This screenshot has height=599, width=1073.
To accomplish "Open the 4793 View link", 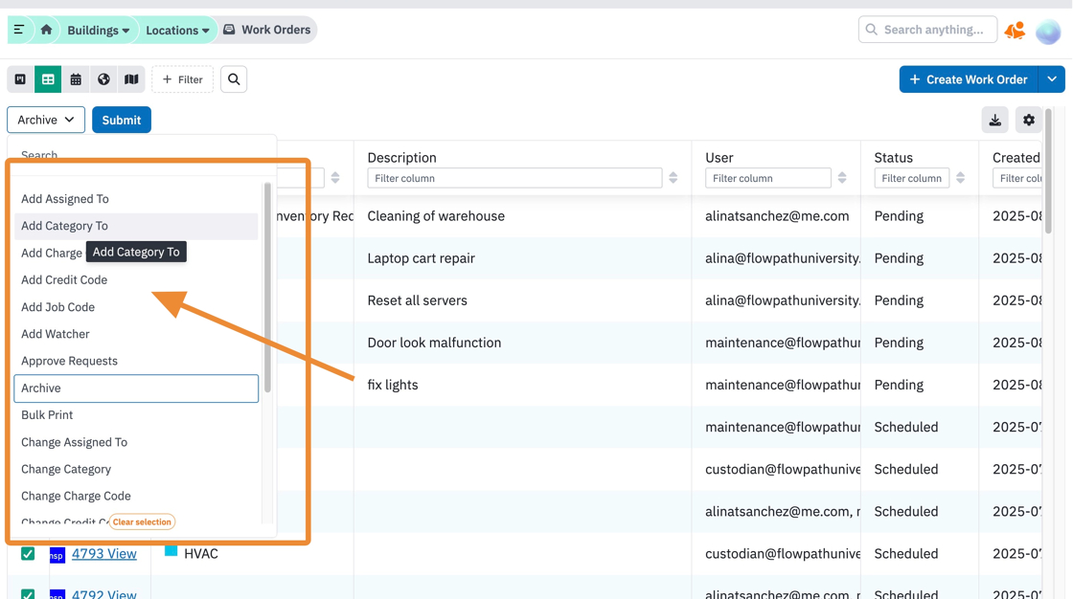I will click(x=104, y=553).
